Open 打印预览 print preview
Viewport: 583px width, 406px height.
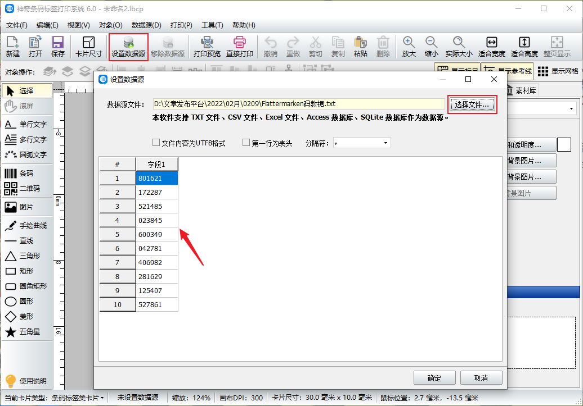pyautogui.click(x=207, y=47)
